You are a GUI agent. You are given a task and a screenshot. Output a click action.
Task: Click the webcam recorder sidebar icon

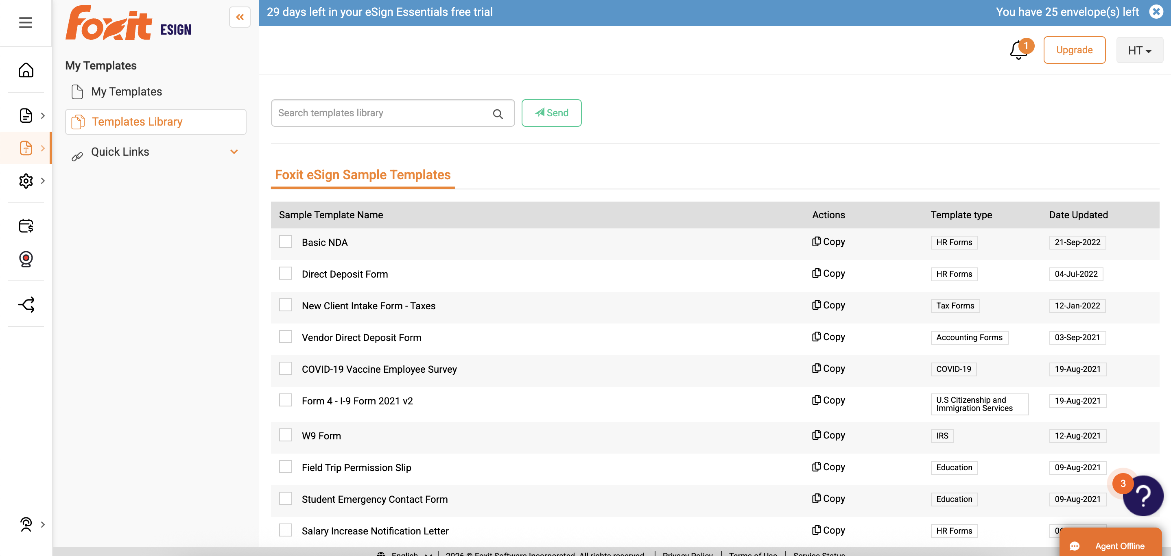[x=26, y=259]
